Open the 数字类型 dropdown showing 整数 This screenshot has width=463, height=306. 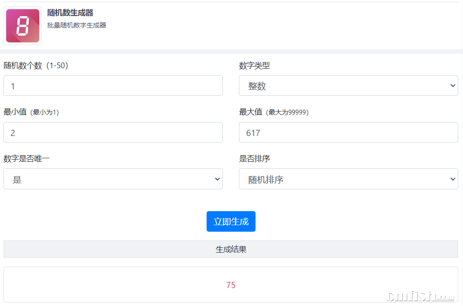click(348, 86)
